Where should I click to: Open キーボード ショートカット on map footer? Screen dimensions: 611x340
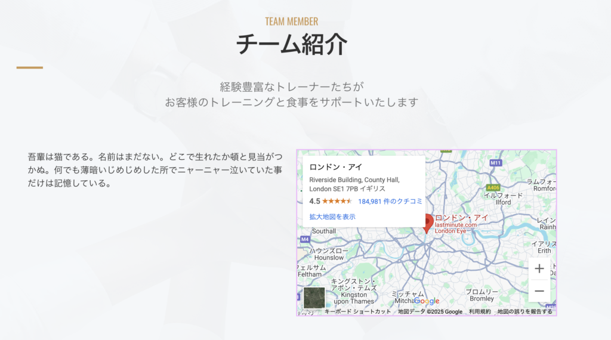[357, 311]
